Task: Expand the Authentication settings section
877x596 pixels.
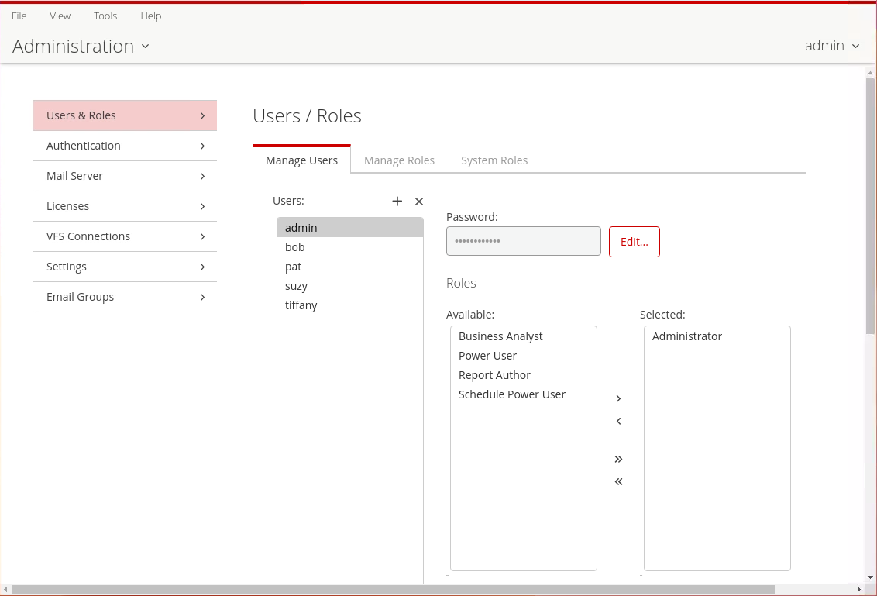Action: click(125, 146)
